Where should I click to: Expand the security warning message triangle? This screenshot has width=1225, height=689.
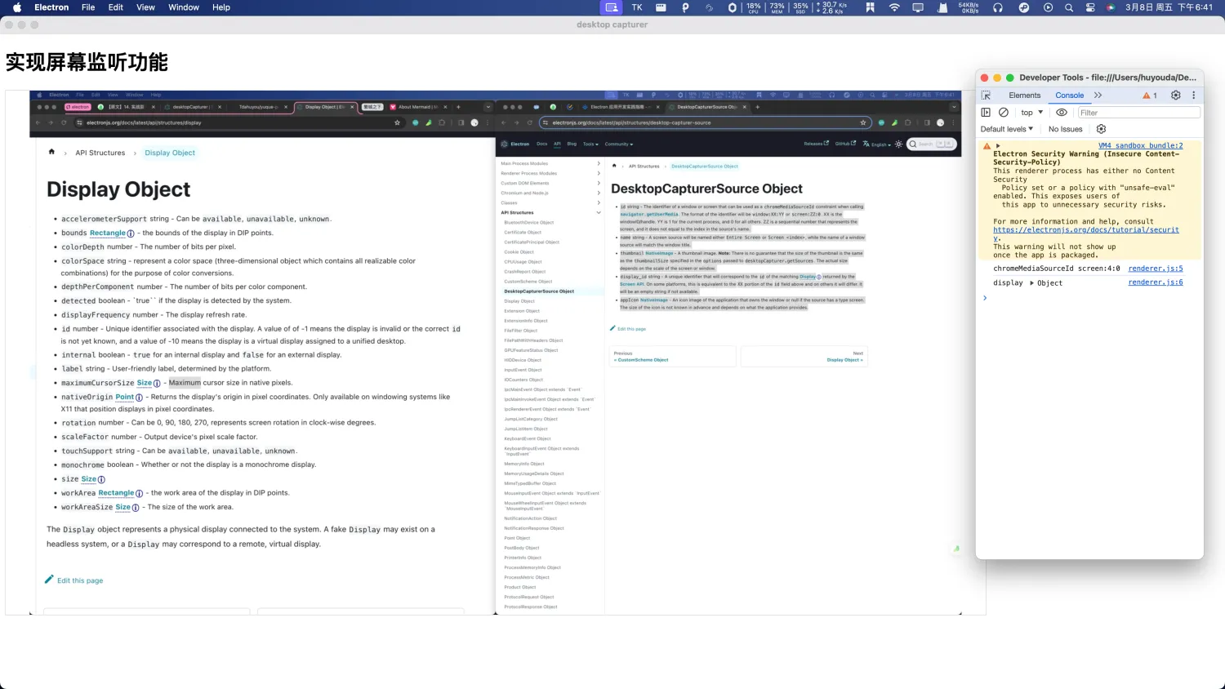(x=998, y=146)
